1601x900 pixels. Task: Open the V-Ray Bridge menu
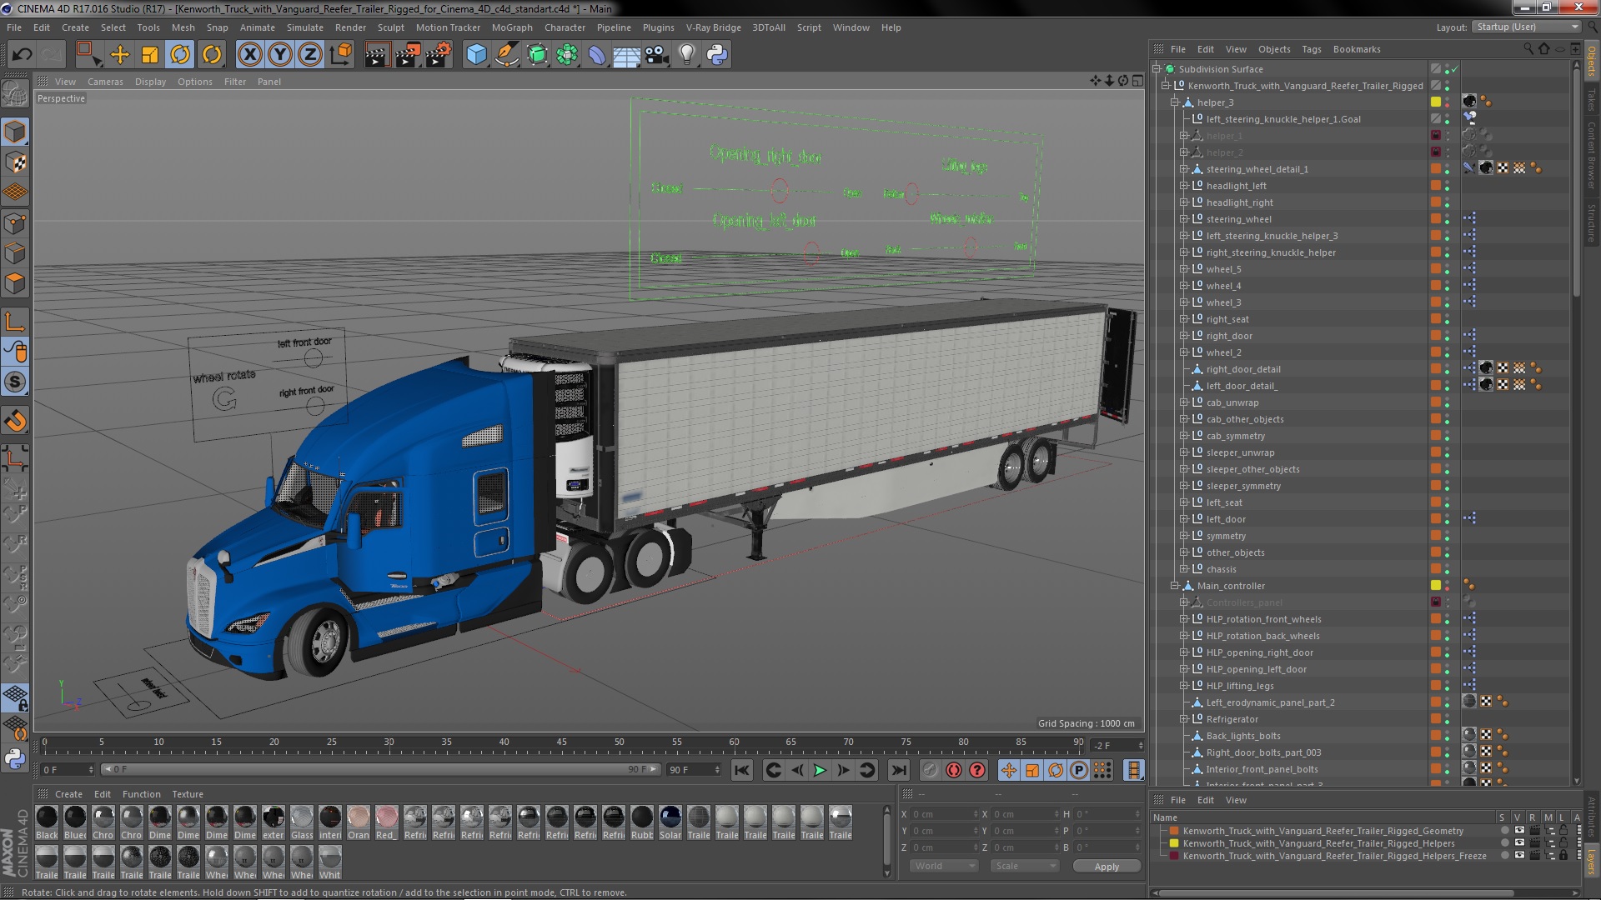[713, 27]
